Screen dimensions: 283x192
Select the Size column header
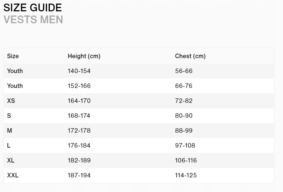point(13,56)
